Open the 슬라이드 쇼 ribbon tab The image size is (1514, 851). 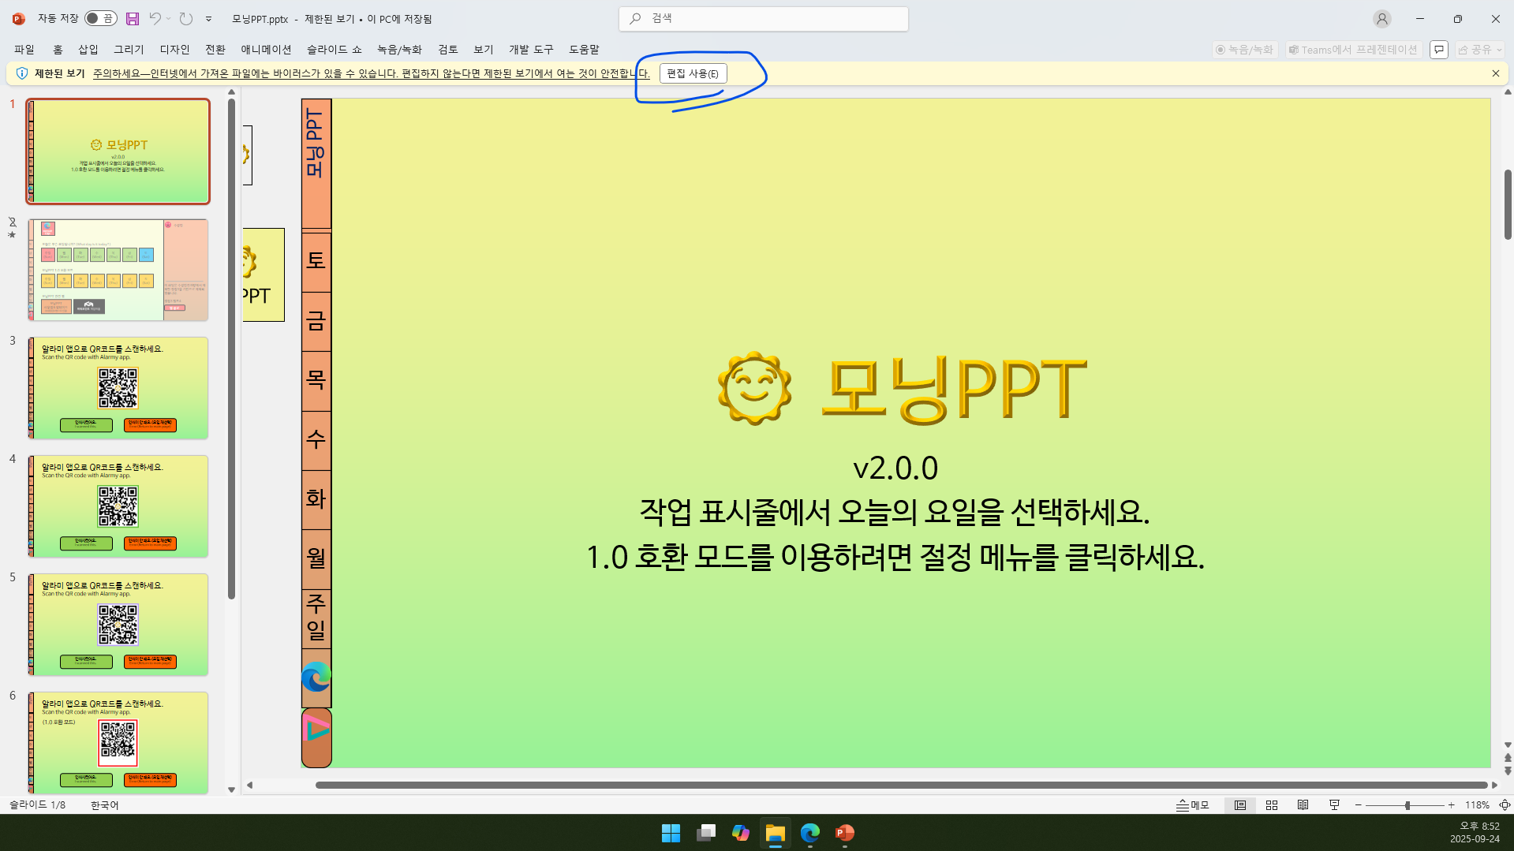332,49
